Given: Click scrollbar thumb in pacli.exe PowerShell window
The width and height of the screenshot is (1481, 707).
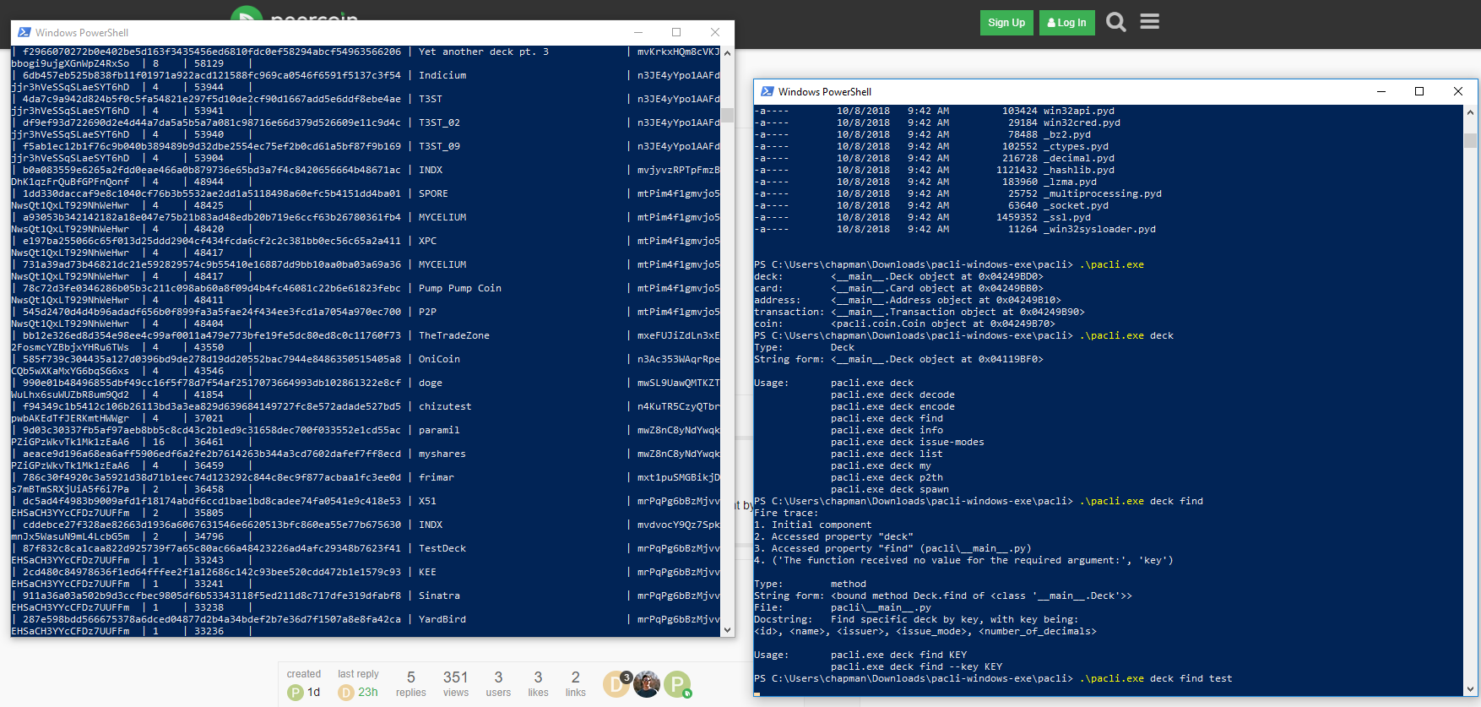Looking at the screenshot, I should pos(1470,140).
